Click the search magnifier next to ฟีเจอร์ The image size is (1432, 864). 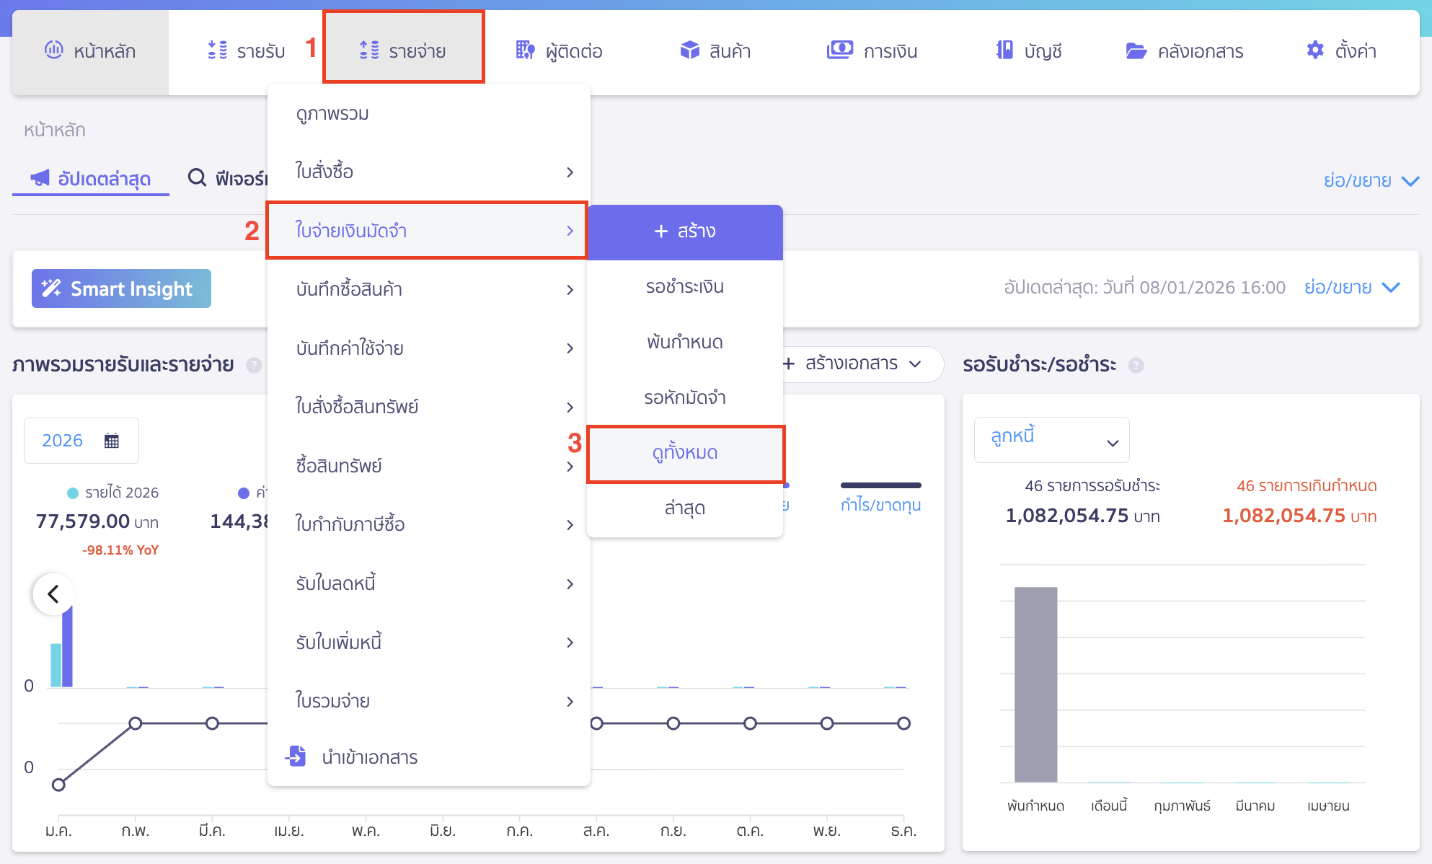(196, 178)
